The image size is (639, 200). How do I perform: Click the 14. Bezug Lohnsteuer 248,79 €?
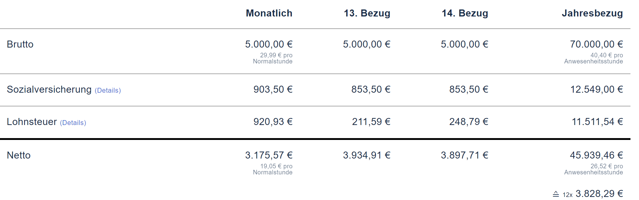point(469,122)
